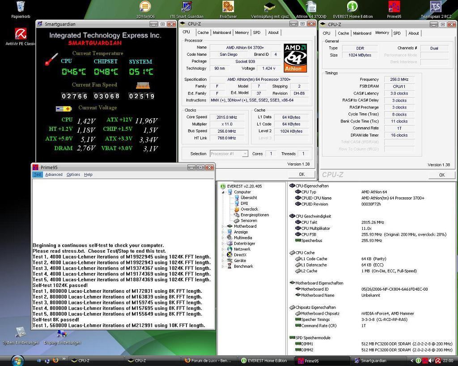
Task: Click OK in the left CPU-Z window
Action: point(302,174)
